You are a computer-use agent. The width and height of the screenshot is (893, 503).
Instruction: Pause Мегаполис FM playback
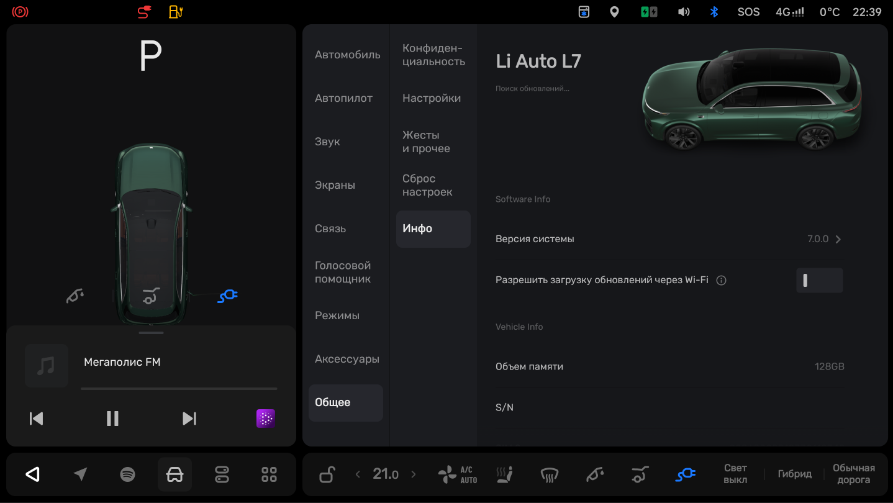pyautogui.click(x=112, y=419)
